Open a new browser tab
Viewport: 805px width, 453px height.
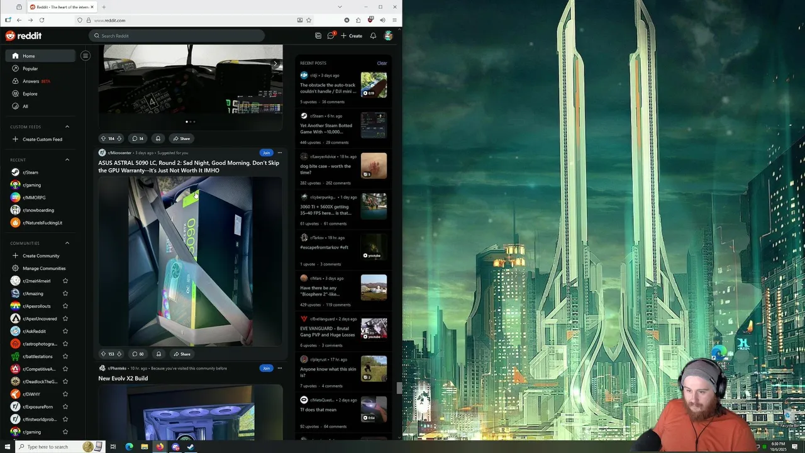click(104, 7)
